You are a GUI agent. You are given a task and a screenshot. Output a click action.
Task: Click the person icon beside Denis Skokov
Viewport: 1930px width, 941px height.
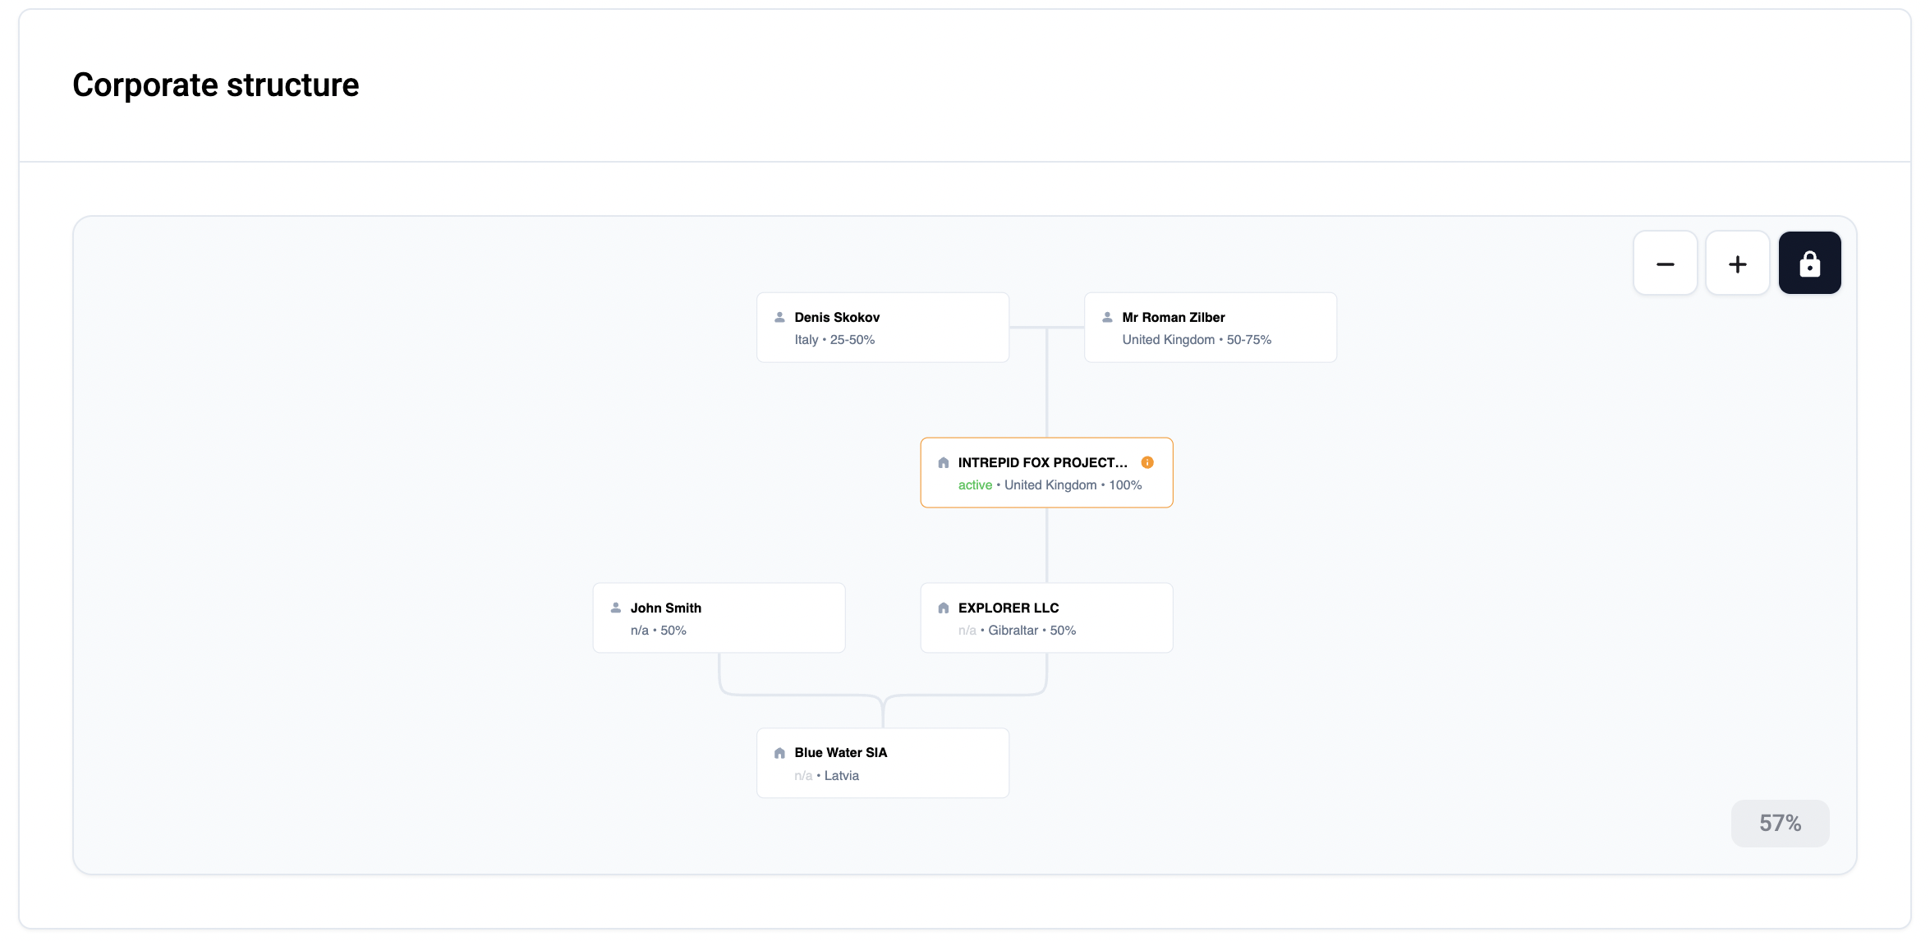point(779,317)
